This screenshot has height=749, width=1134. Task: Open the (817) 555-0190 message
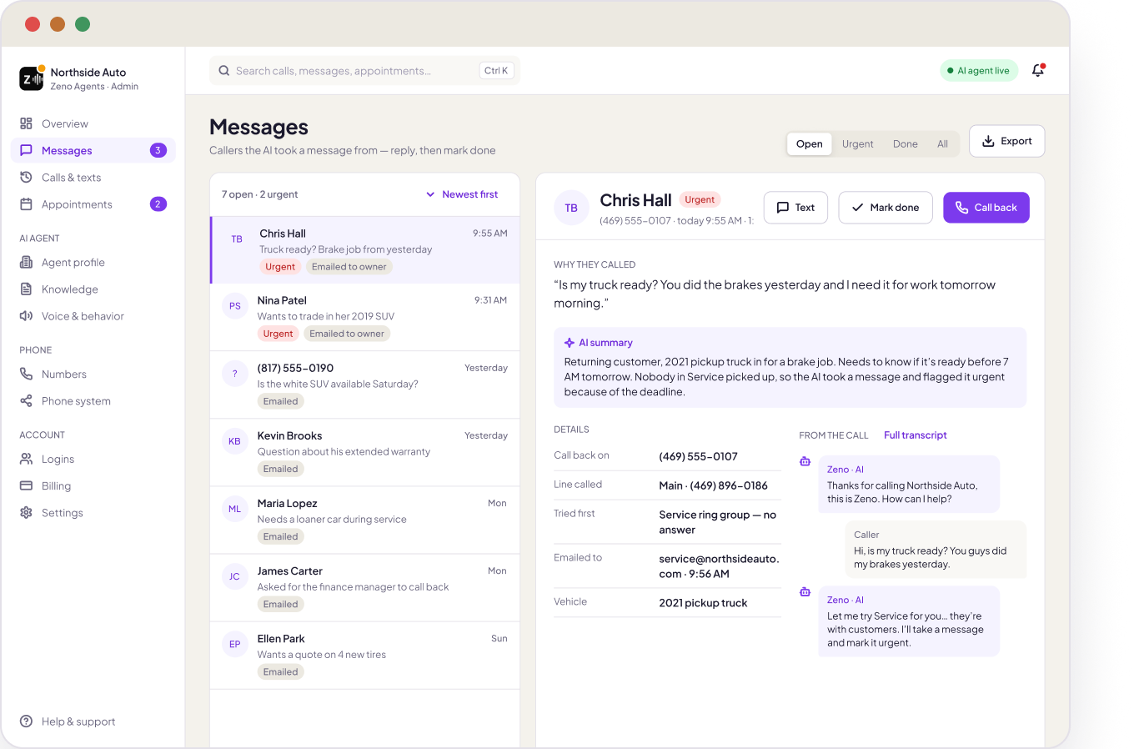pos(364,385)
